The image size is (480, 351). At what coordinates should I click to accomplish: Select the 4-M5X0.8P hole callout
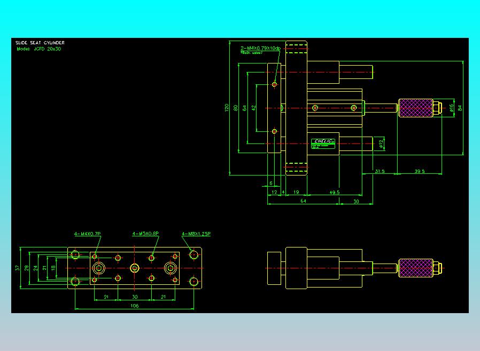click(145, 234)
